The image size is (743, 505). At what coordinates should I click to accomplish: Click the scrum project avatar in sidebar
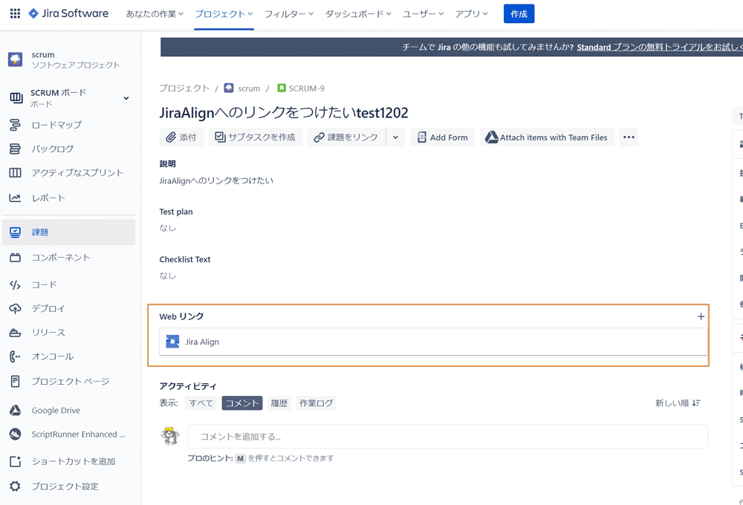(x=15, y=59)
